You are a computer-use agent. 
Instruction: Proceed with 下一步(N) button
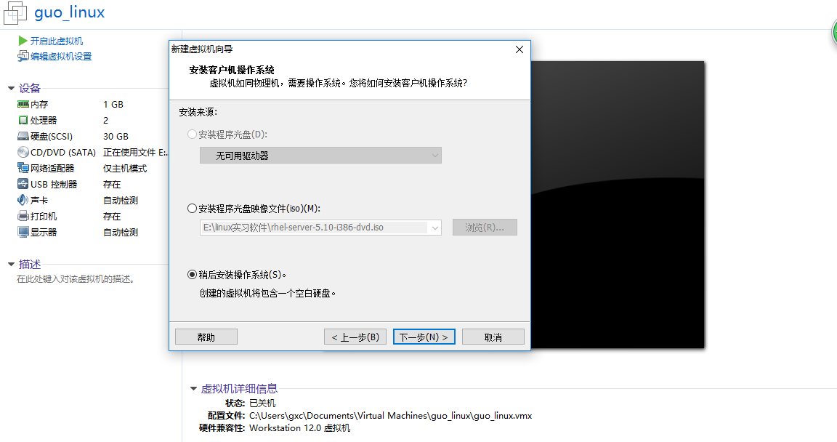pyautogui.click(x=424, y=337)
